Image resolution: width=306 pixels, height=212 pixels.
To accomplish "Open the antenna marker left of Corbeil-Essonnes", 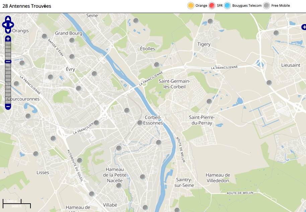I will click(x=140, y=123).
